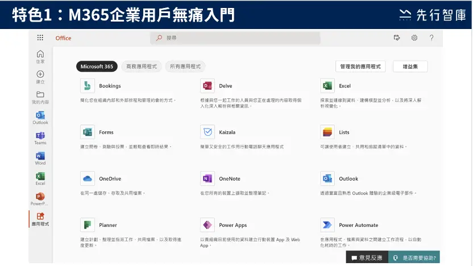Open the OneDrive app icon
Screen dimensions: 473x266
[x=88, y=178]
